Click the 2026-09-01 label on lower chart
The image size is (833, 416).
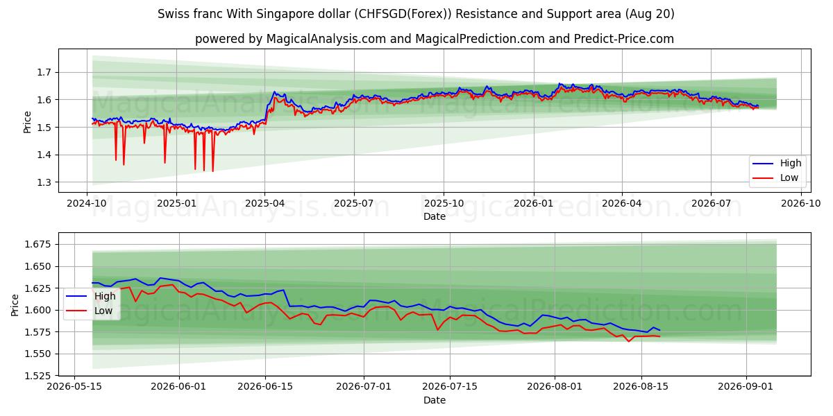pyautogui.click(x=746, y=388)
